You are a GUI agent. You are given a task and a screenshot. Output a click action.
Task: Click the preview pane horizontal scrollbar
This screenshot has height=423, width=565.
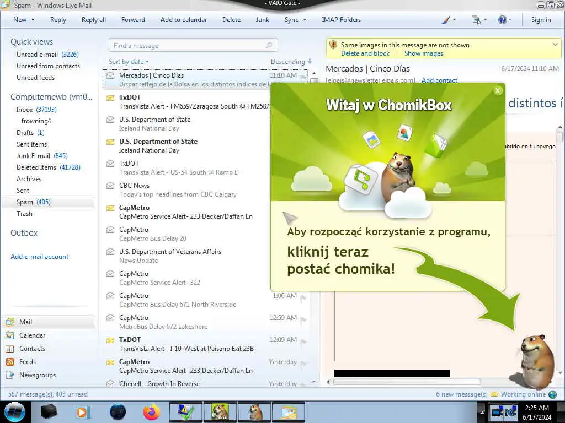coord(407,382)
